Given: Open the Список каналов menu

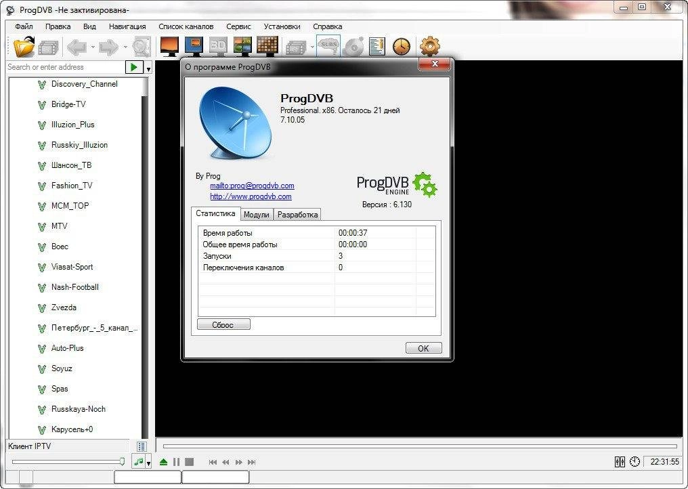Looking at the screenshot, I should [186, 26].
